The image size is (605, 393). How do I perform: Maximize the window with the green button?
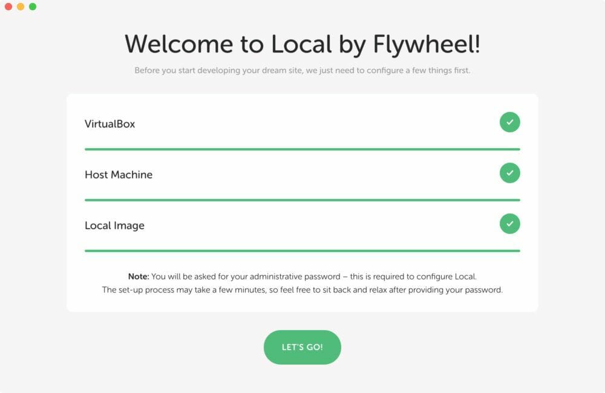tap(33, 7)
